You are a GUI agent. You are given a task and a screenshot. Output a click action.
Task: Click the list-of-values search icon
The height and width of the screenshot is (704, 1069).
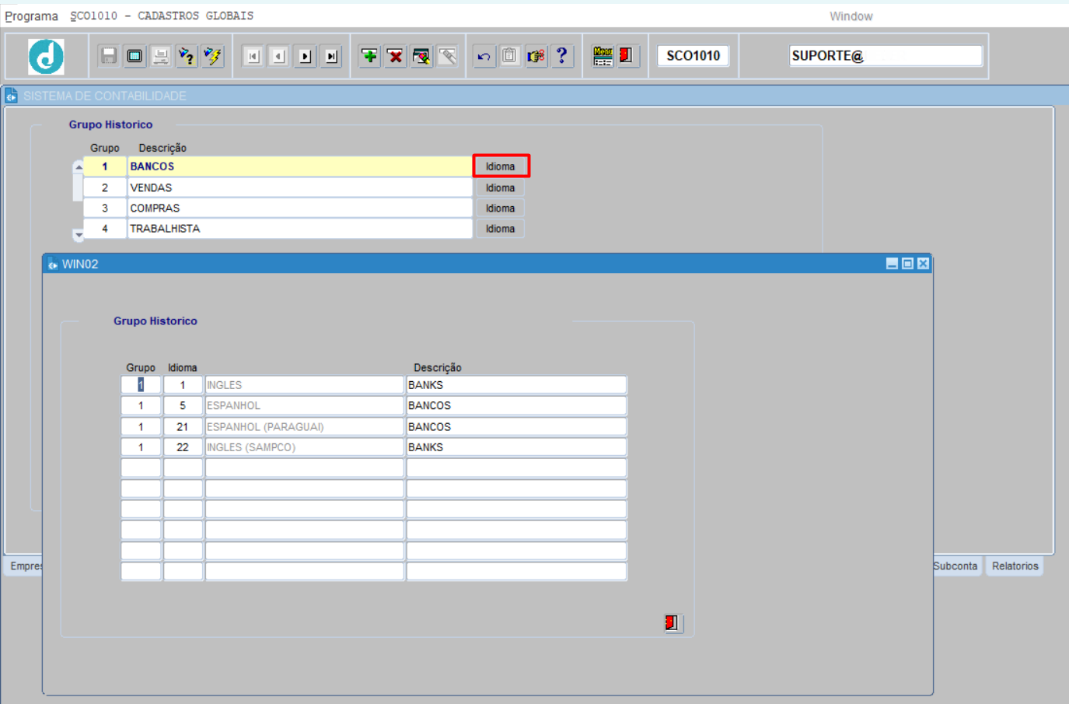click(x=421, y=56)
